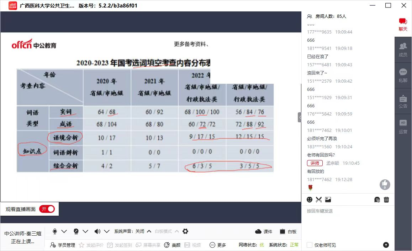Screen dimensions: 412x251
Task: Expand the 系统声音 option arrow
Action: coord(149,231)
